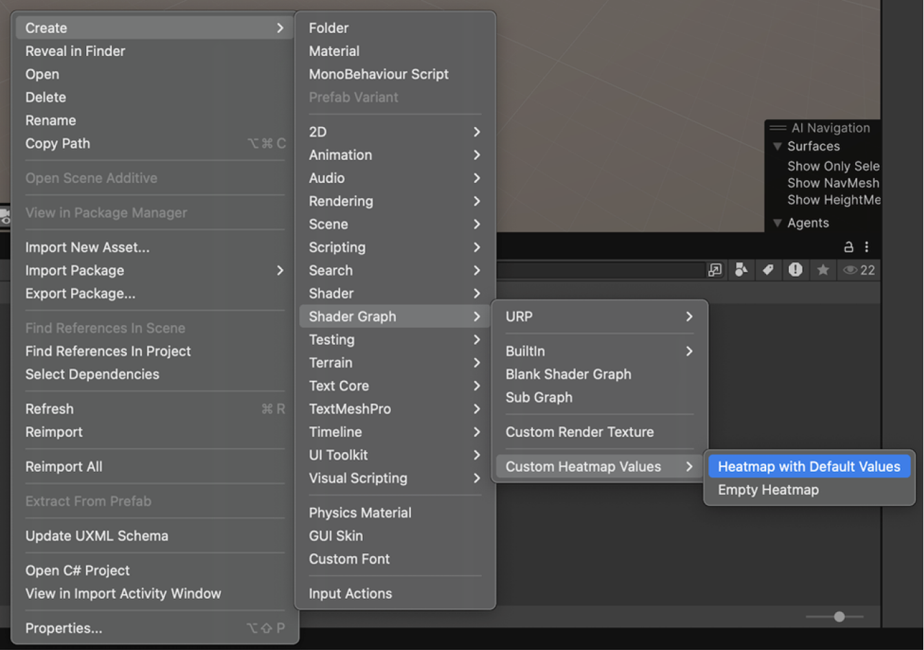The image size is (924, 650).
Task: Create an Input Actions asset
Action: click(x=394, y=593)
